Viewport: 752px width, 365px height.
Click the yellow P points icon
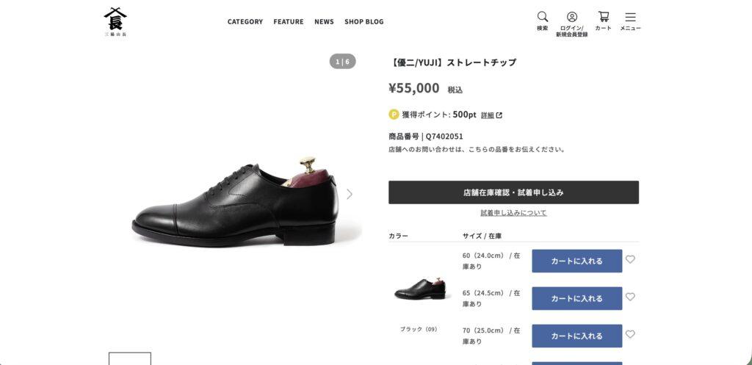point(394,115)
